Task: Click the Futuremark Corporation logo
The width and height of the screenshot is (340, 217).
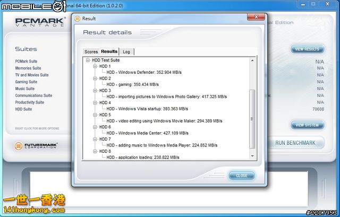Action: pos(36,144)
